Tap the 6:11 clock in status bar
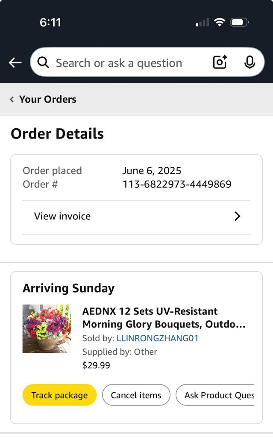This screenshot has width=273, height=438. [x=50, y=22]
